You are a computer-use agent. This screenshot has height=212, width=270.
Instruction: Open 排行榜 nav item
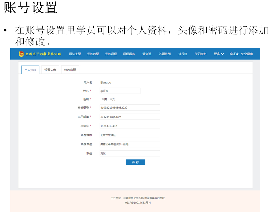tap(183, 54)
